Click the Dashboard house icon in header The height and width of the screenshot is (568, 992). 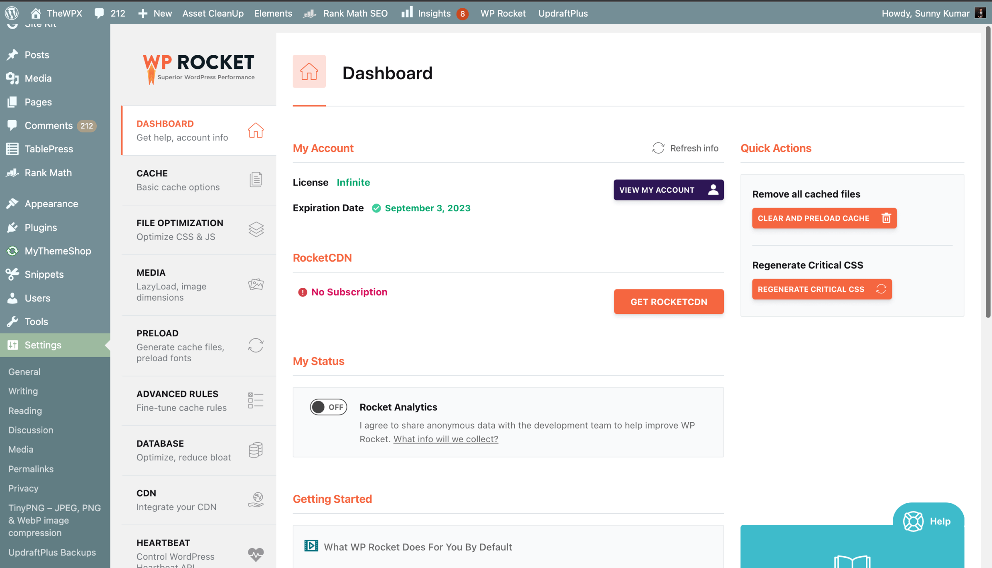[x=309, y=71]
